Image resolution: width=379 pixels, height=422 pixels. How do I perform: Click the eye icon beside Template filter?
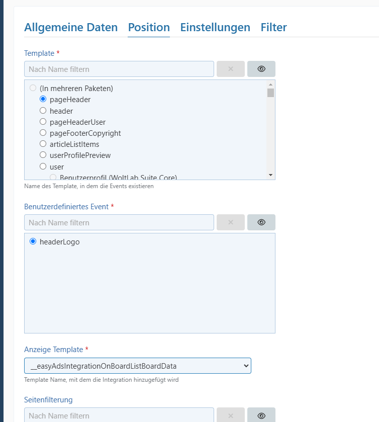pyautogui.click(x=261, y=69)
